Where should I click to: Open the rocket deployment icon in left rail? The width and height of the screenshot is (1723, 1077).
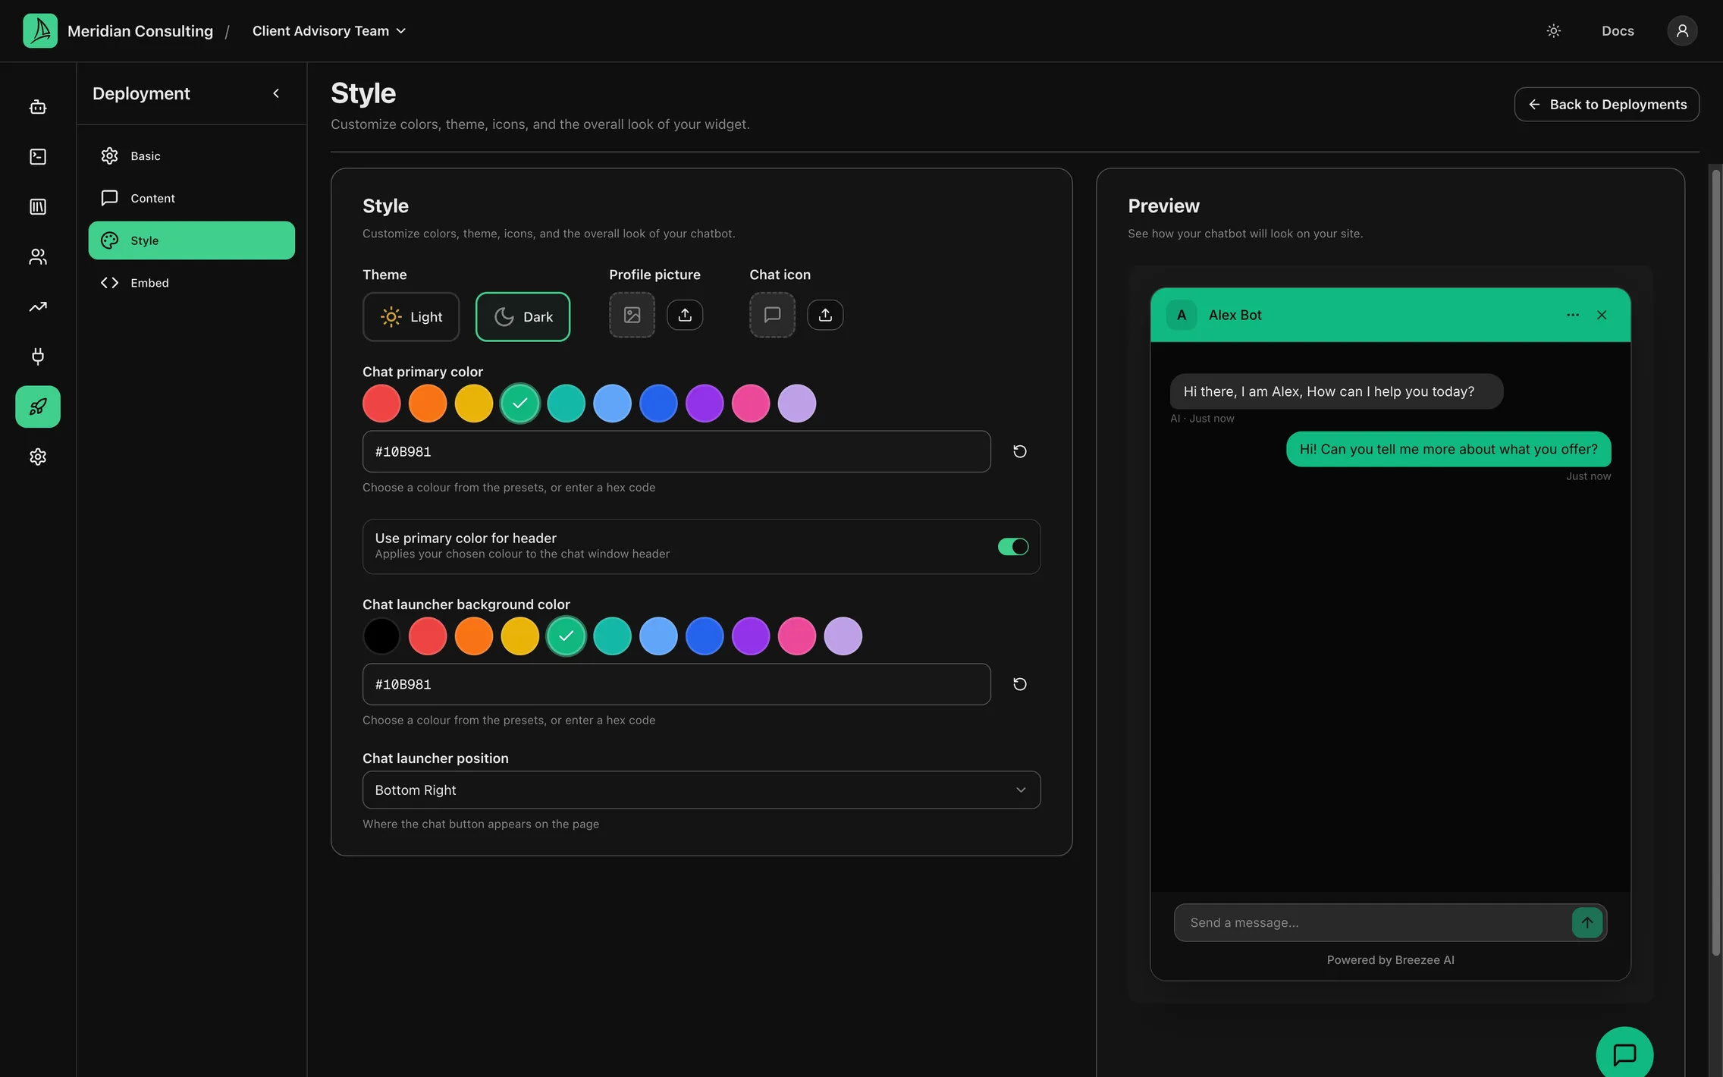coord(38,407)
